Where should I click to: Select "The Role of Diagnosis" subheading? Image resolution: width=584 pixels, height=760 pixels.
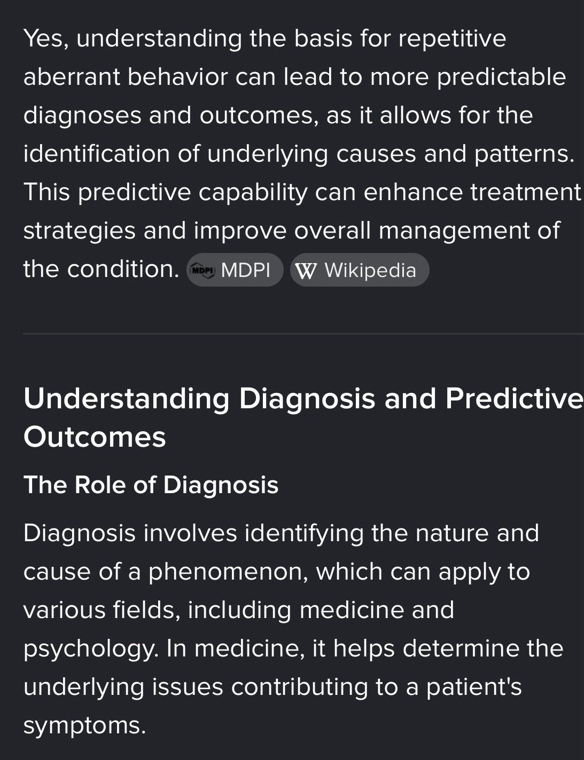[151, 485]
